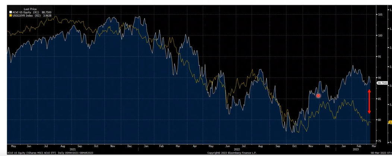Viewport: 392px width, 156px height.
Task: Click the 2023 year label below the months
Action: click(355, 149)
